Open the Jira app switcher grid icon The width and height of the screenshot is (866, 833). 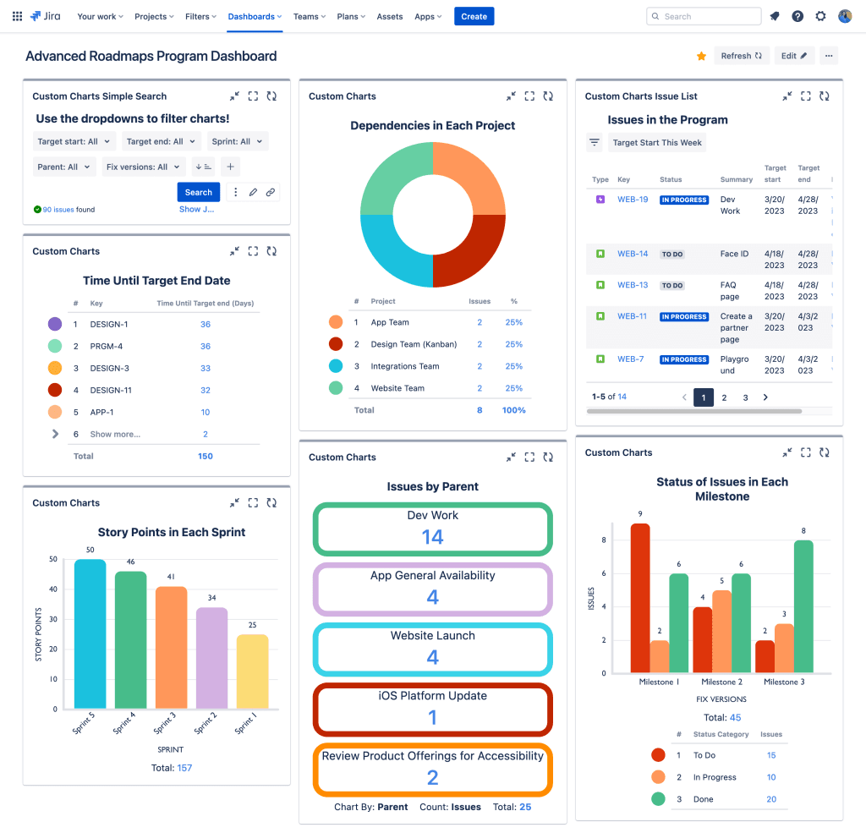click(17, 15)
